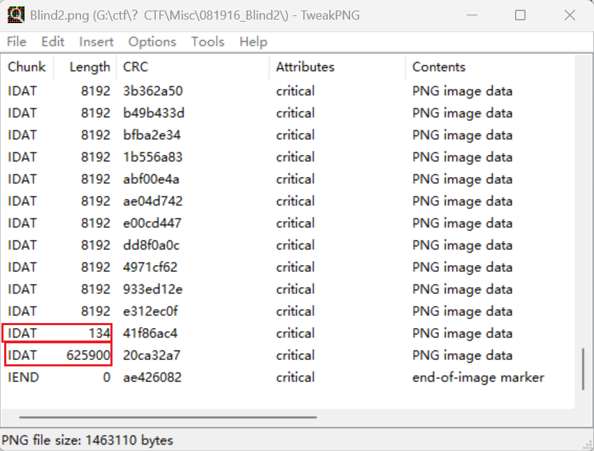Open the Help menu
594x451 pixels.
coord(253,42)
